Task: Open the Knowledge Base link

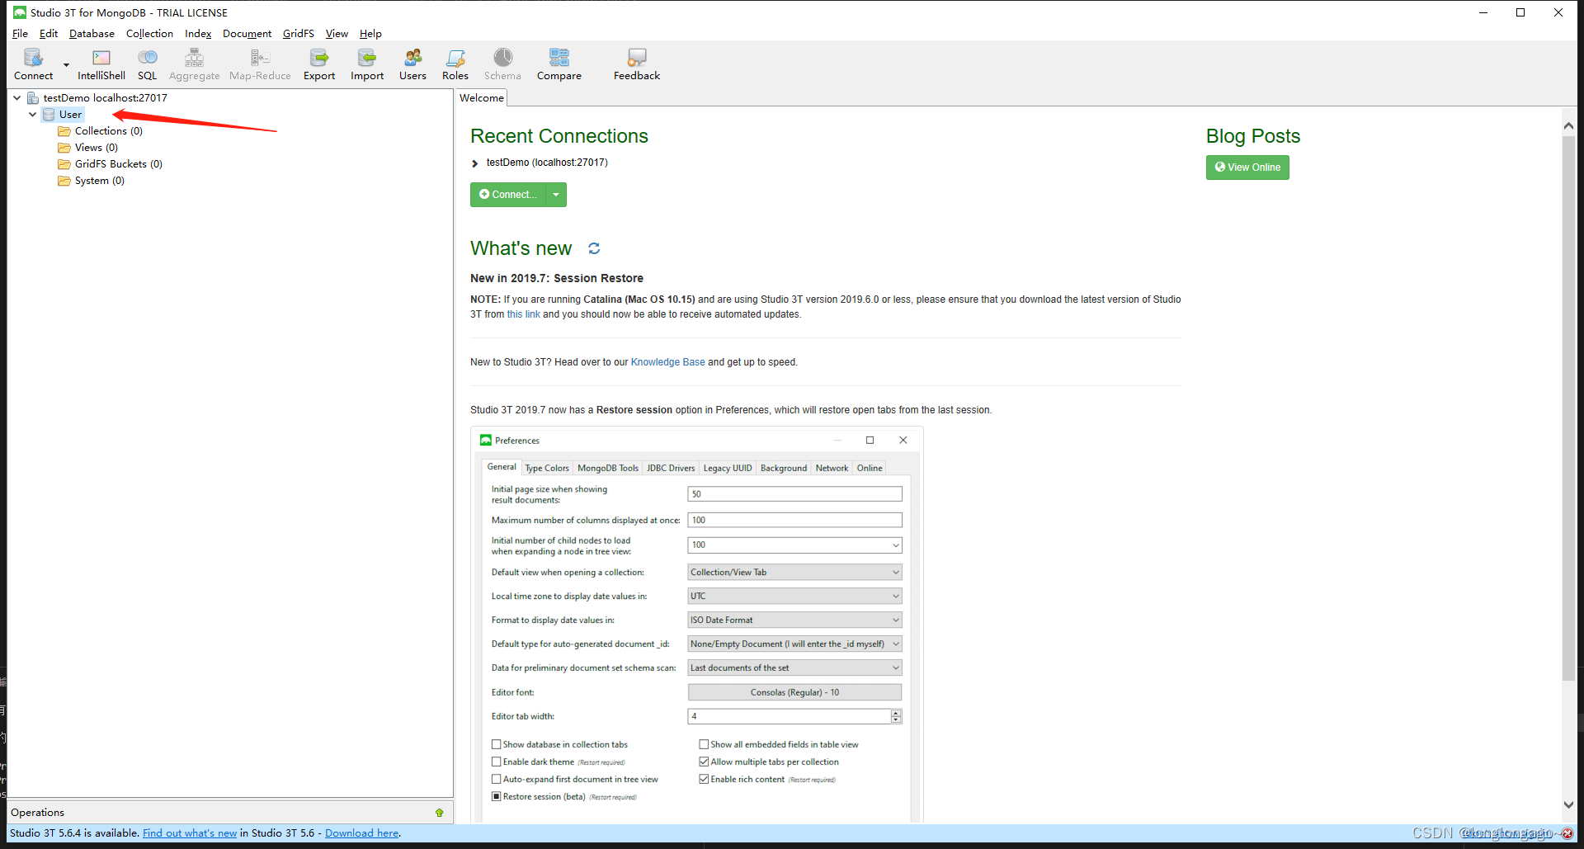Action: coord(667,362)
